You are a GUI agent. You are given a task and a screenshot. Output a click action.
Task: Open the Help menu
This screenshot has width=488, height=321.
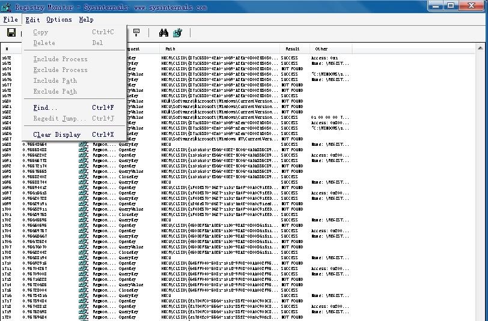coord(86,20)
